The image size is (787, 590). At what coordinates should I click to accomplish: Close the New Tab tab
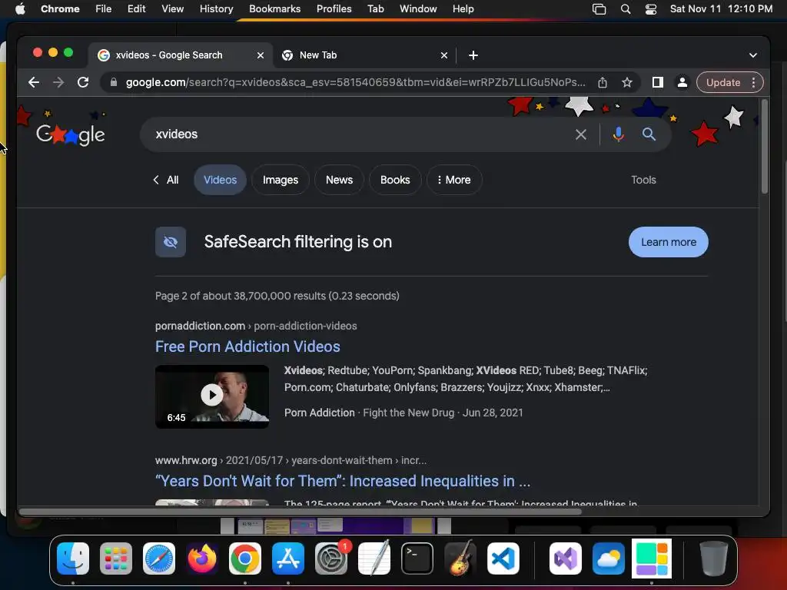[444, 55]
